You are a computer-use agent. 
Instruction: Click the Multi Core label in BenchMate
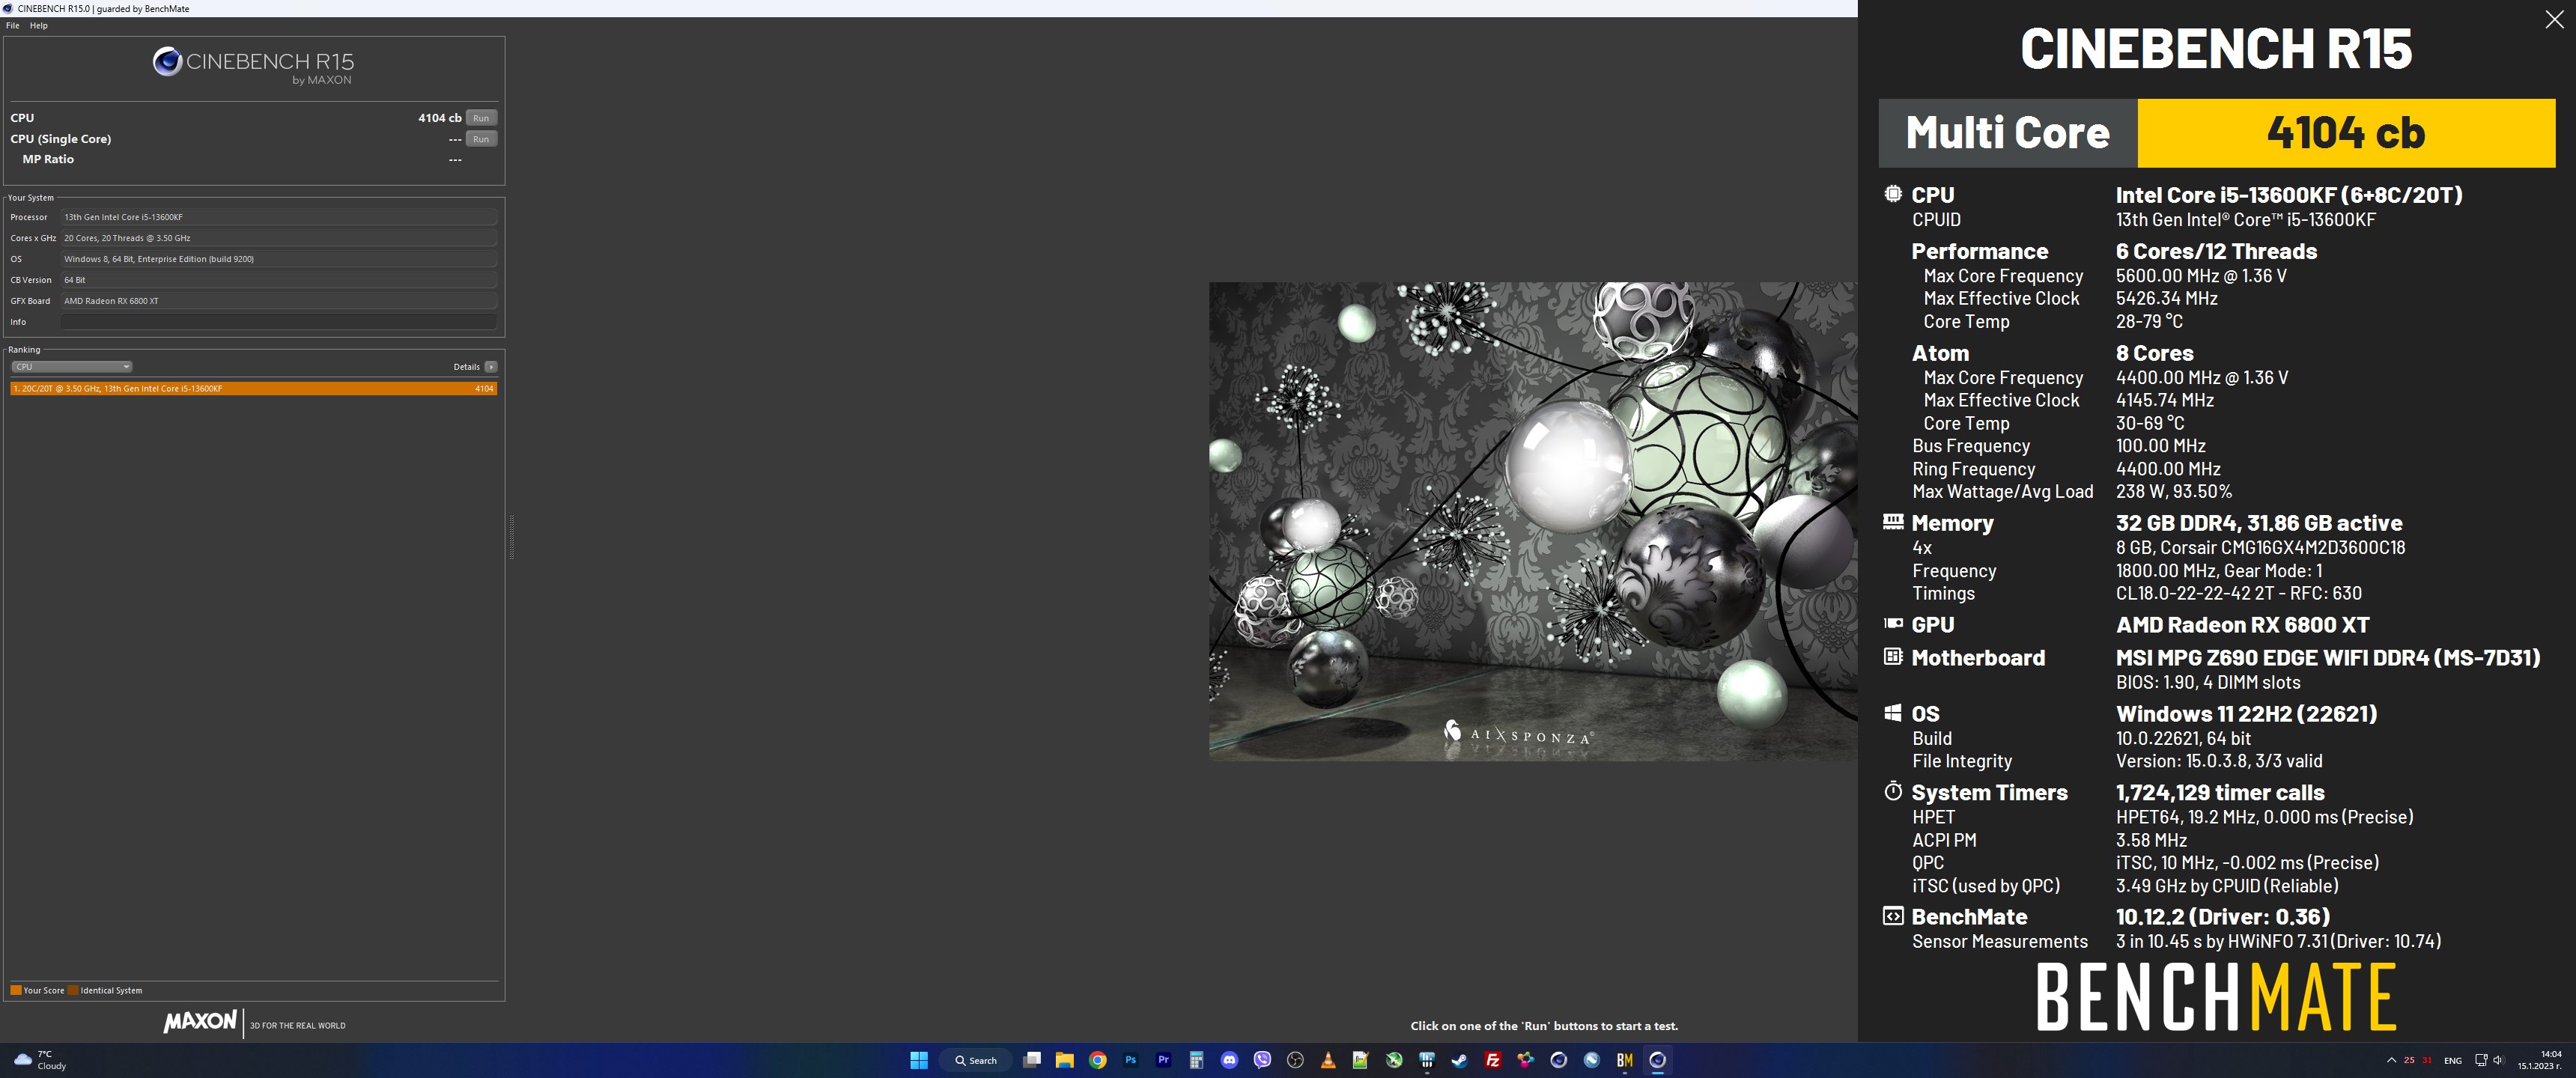[x=2008, y=133]
